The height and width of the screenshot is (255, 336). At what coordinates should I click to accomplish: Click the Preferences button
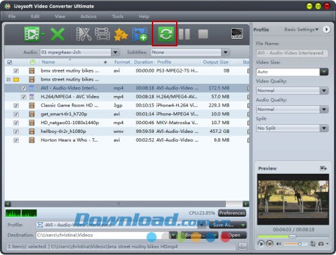(x=232, y=213)
